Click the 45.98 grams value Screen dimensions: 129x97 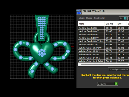click(x=109, y=44)
